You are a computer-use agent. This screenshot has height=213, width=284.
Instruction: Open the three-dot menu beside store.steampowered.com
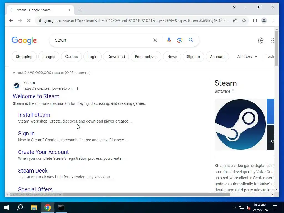(77, 88)
